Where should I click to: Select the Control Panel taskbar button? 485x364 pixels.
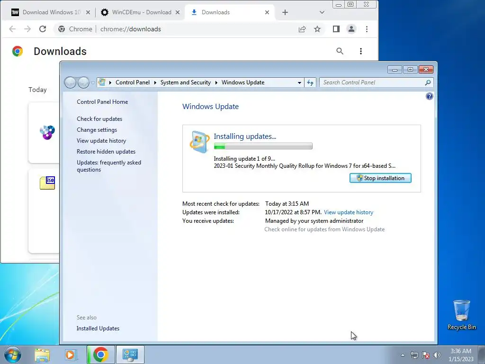[x=130, y=355]
